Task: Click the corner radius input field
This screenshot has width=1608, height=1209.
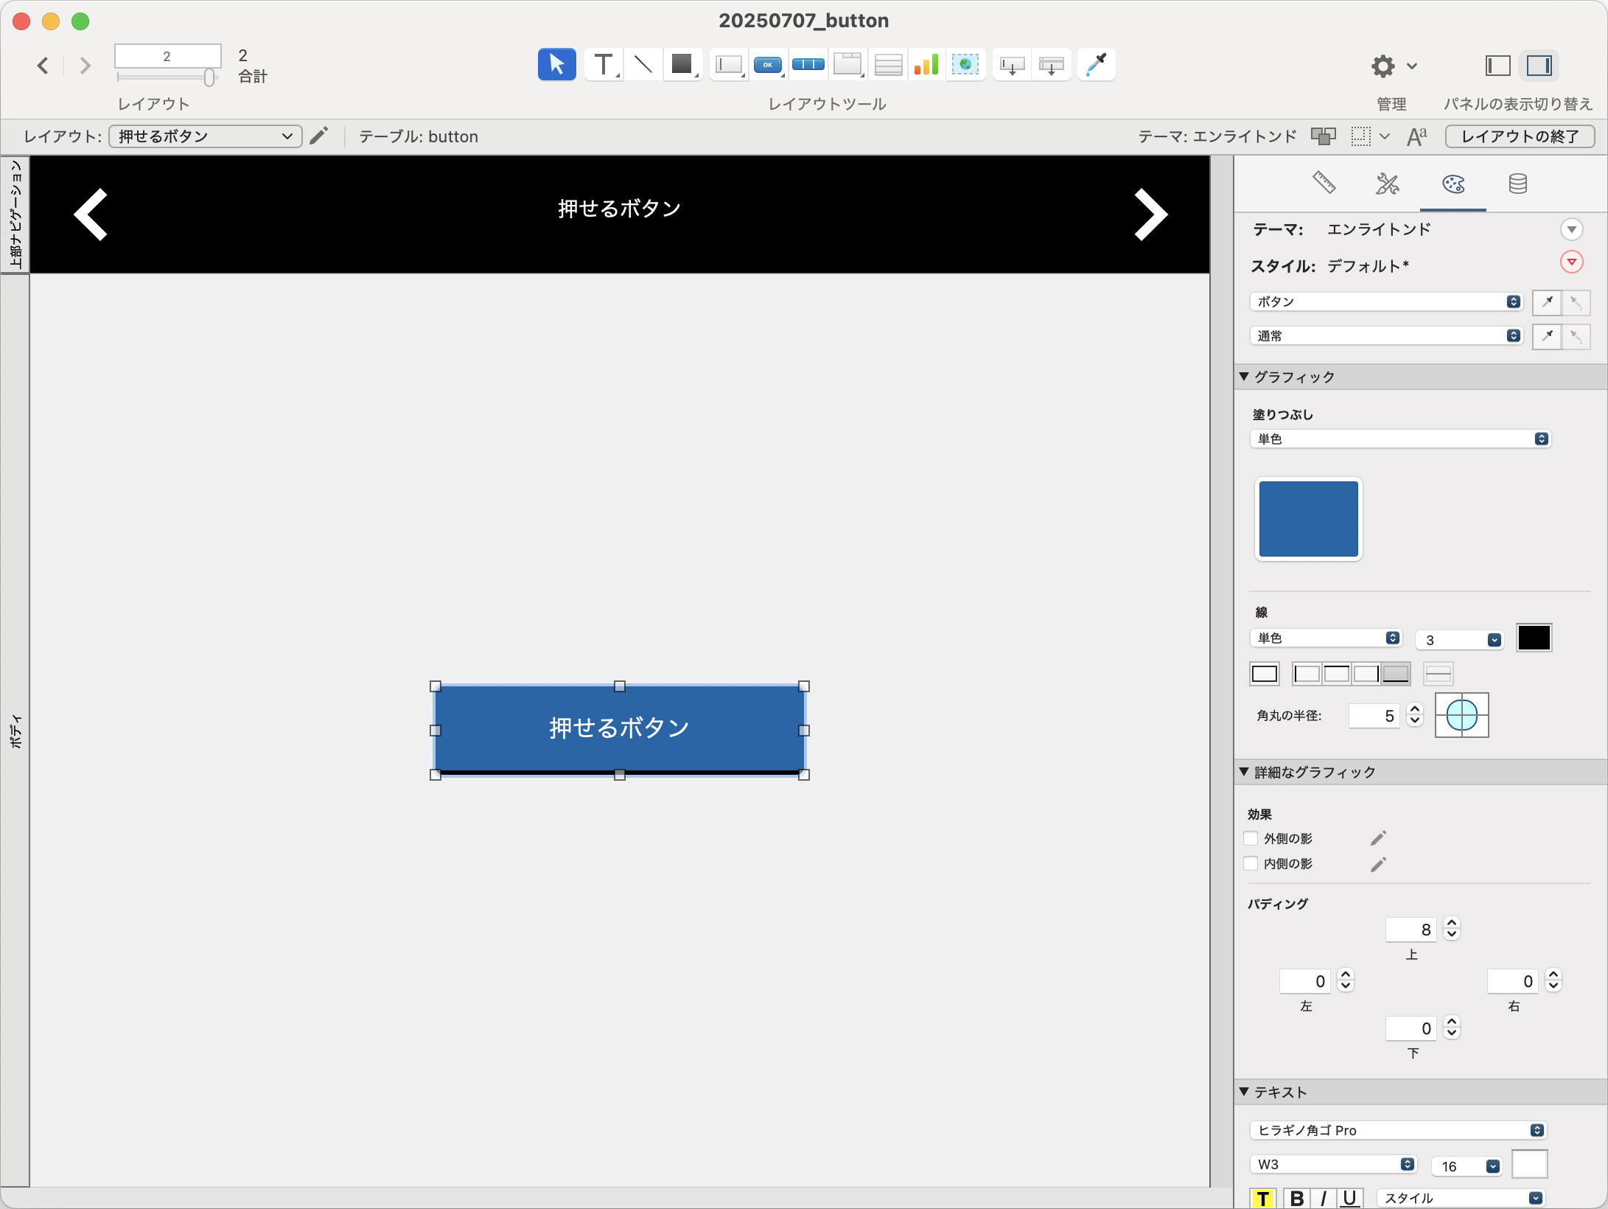Action: click(1375, 715)
